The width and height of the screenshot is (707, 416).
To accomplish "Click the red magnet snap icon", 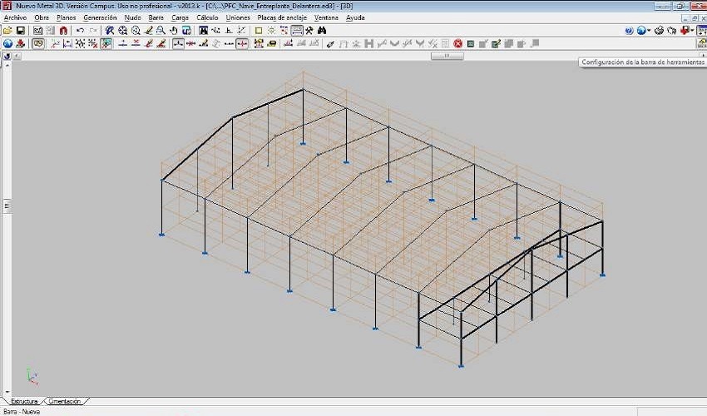I will (x=63, y=30).
